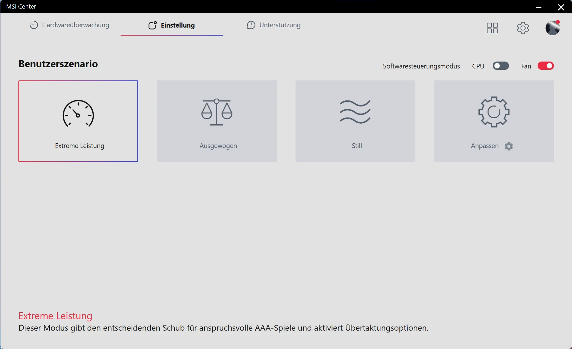Click the large gear icon in Anpassen card
The height and width of the screenshot is (349, 572).
click(x=494, y=112)
